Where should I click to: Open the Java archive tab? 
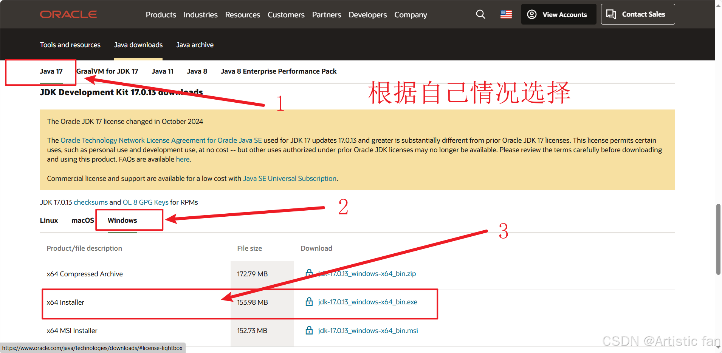pos(195,45)
